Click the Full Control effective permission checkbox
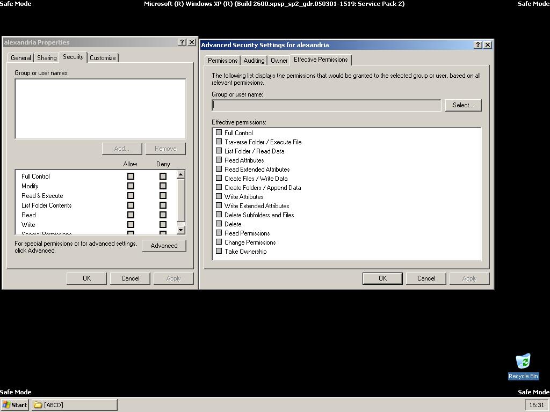 (219, 133)
